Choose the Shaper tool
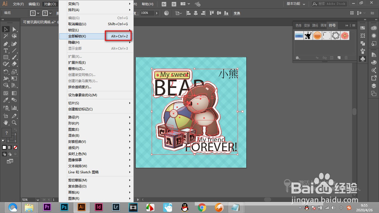The image size is (379, 213). [6, 64]
